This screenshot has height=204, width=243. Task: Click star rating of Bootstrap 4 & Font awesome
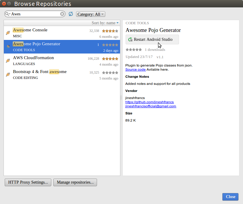(110, 72)
